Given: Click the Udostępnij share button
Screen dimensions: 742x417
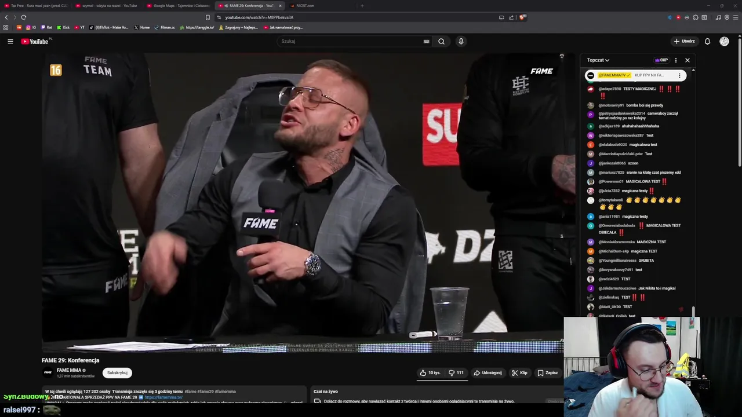Looking at the screenshot, I should [488, 373].
